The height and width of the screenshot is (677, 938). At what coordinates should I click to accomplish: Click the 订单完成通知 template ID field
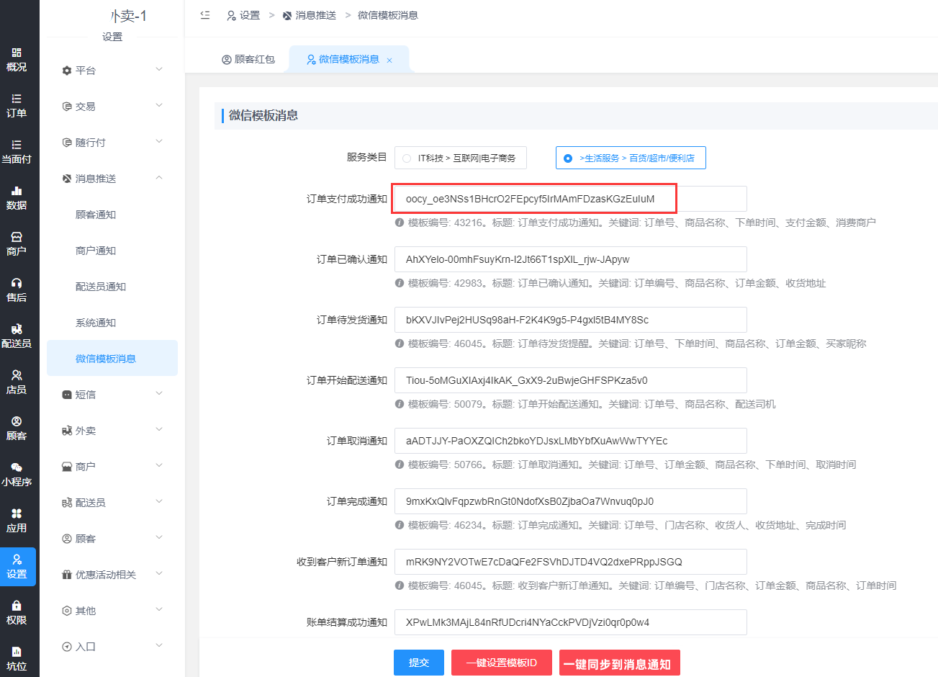pos(571,501)
